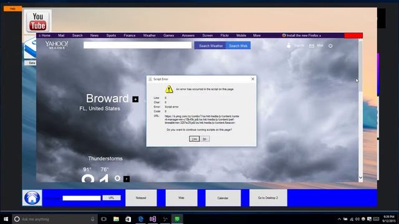Click the Broward location heading
Viewport: 399px width, 224px height.
tap(107, 98)
